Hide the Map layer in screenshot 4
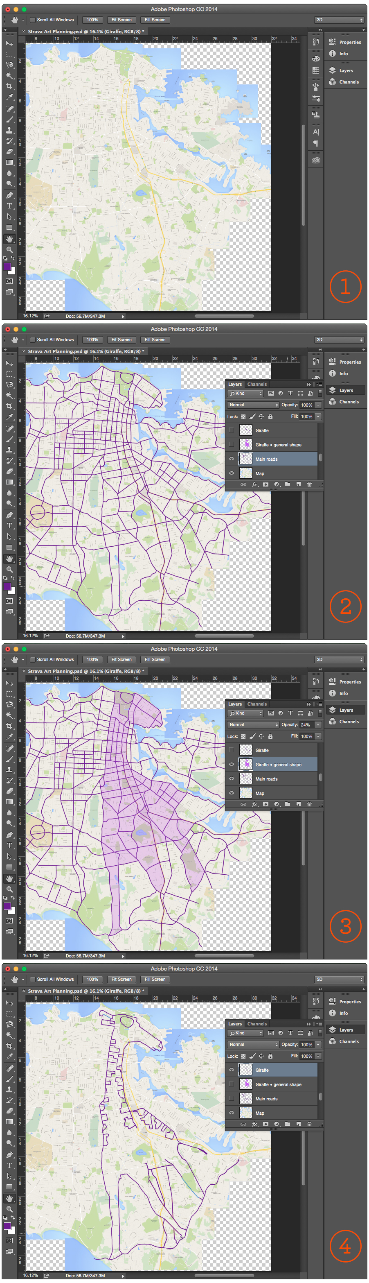The width and height of the screenshot is (369, 1283). click(x=231, y=1113)
